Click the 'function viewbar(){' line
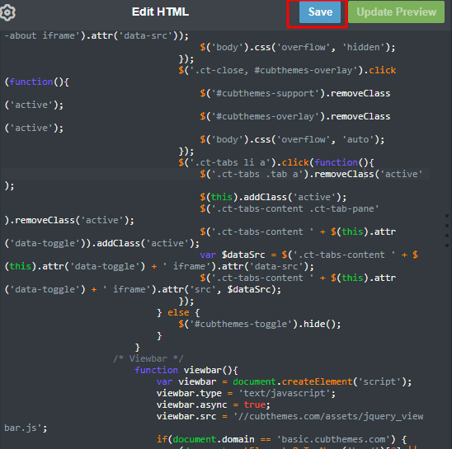The image size is (452, 449). coord(186,370)
